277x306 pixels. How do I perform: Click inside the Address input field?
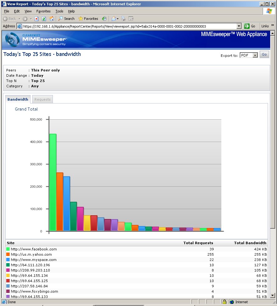tap(124, 26)
